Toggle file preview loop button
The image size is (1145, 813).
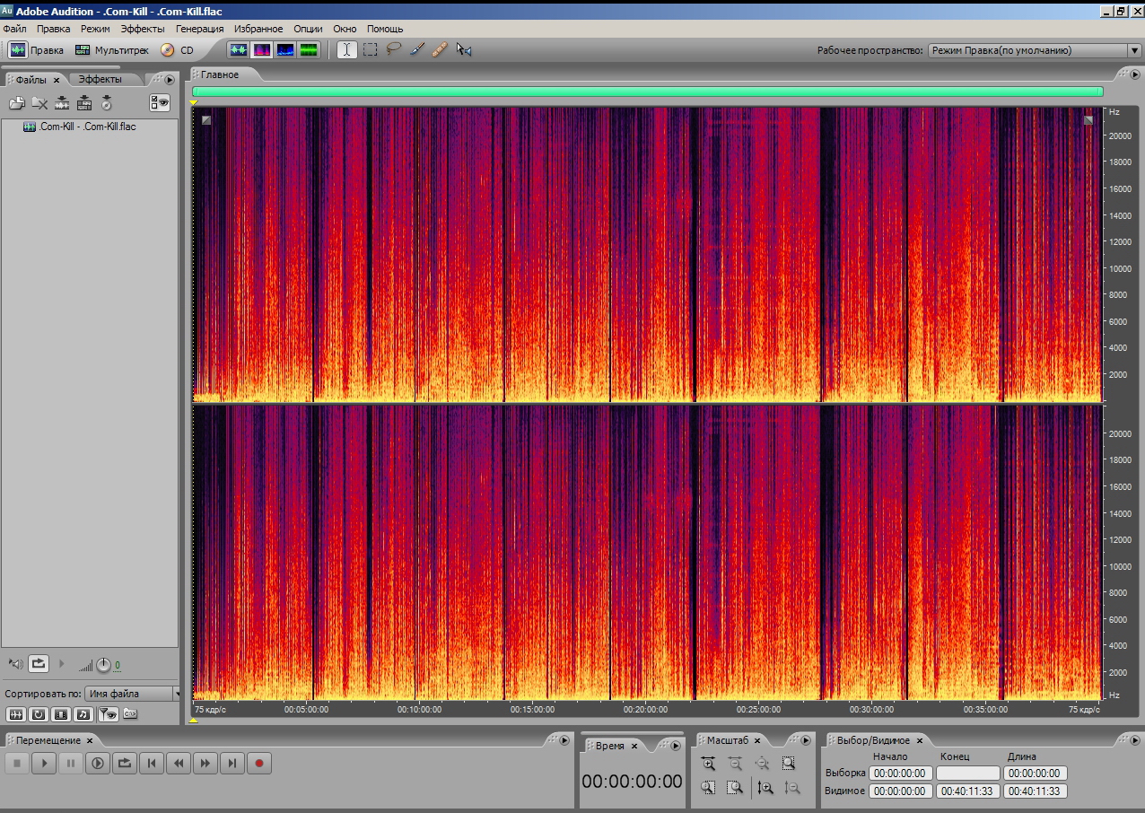[39, 664]
